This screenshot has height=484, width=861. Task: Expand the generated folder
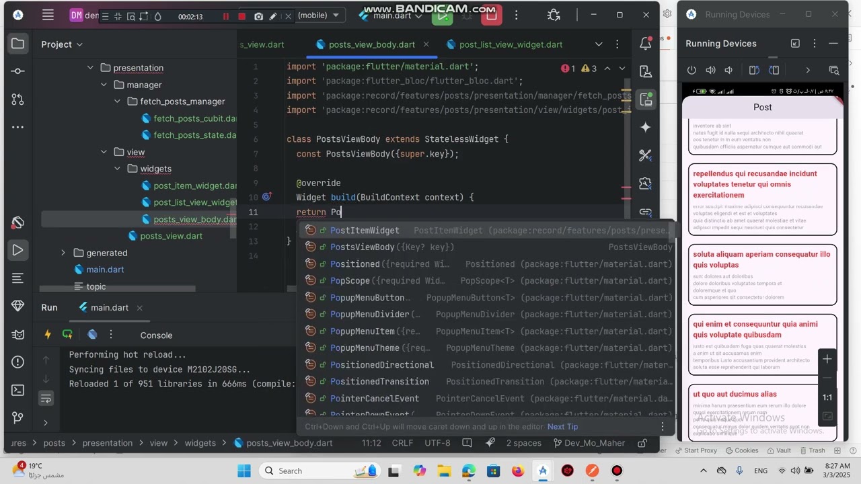point(63,253)
